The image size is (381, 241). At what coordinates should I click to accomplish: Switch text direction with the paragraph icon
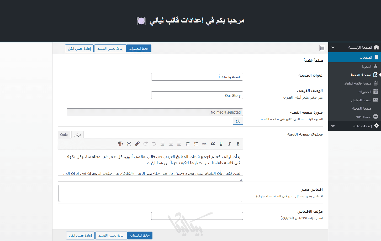tap(120, 144)
